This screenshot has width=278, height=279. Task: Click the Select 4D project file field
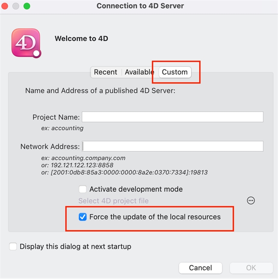coord(114,201)
